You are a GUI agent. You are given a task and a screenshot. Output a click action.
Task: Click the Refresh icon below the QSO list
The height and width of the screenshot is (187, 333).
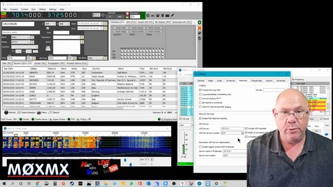(6, 113)
